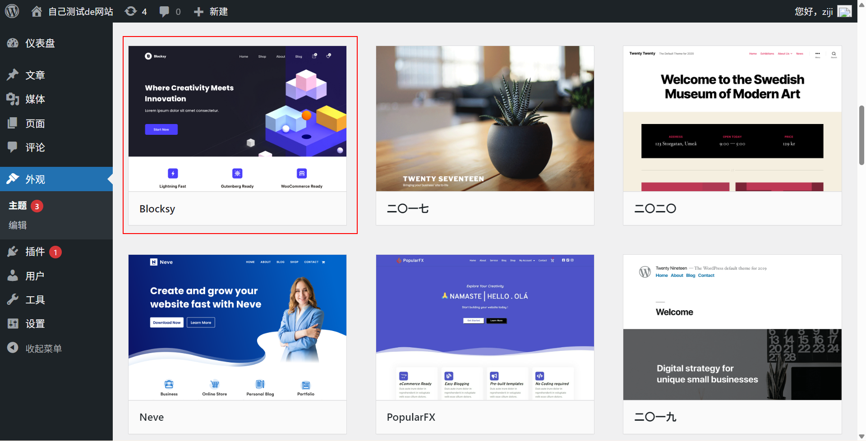Click the vertical scrollbar thumb
The height and width of the screenshot is (441, 866).
(x=861, y=135)
